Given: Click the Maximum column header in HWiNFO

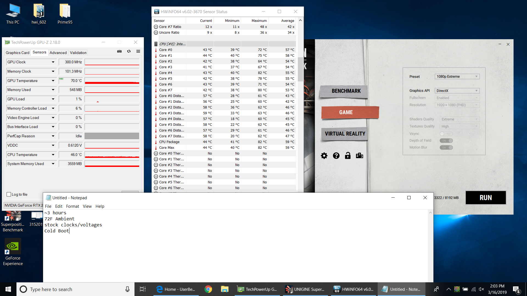Looking at the screenshot, I should pos(255,21).
